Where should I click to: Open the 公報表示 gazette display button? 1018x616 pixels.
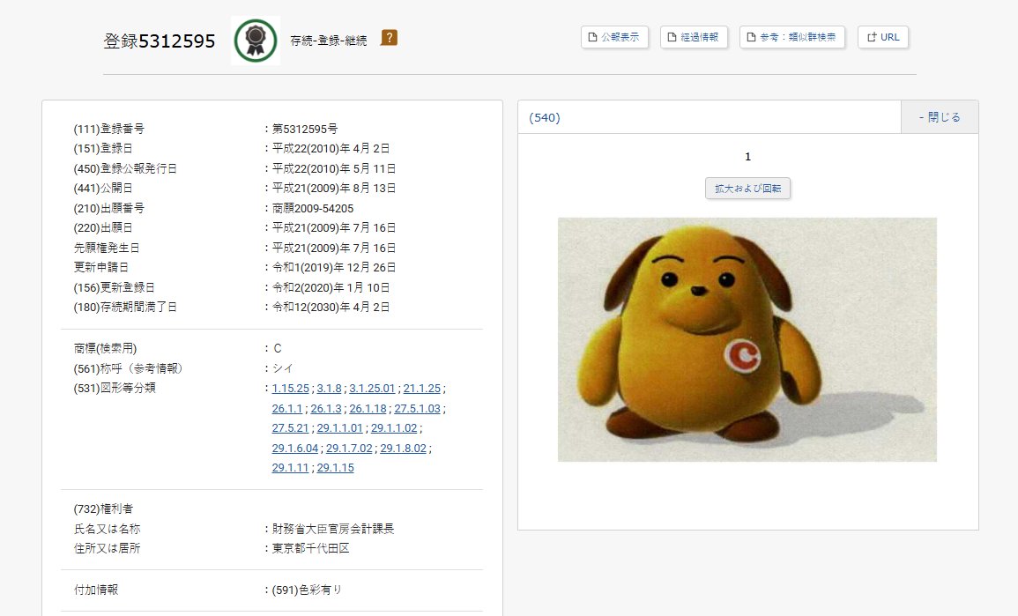[x=614, y=37]
